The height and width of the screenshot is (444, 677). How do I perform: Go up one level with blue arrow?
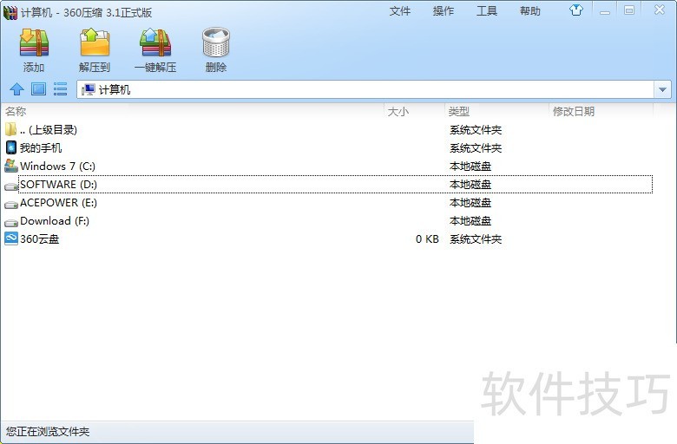[16, 89]
